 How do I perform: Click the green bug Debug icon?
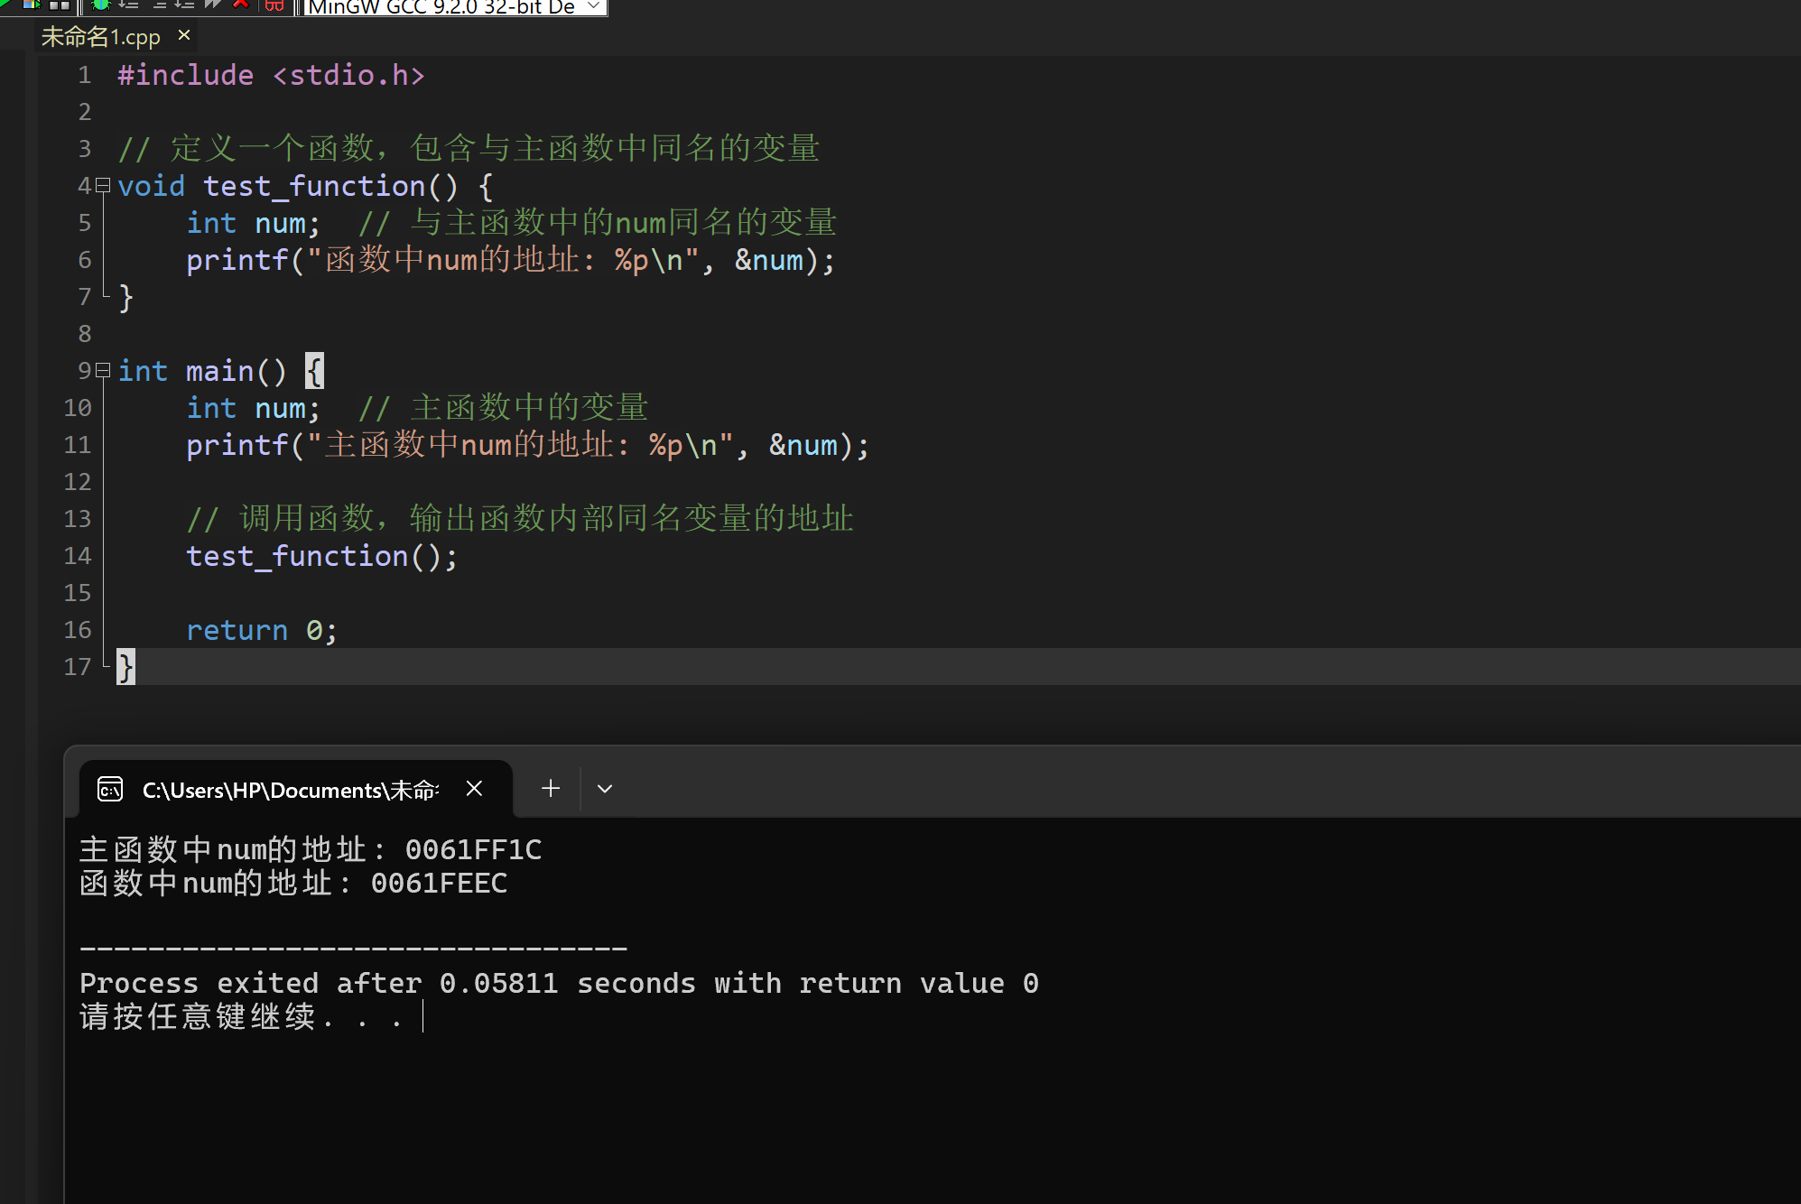click(x=100, y=5)
